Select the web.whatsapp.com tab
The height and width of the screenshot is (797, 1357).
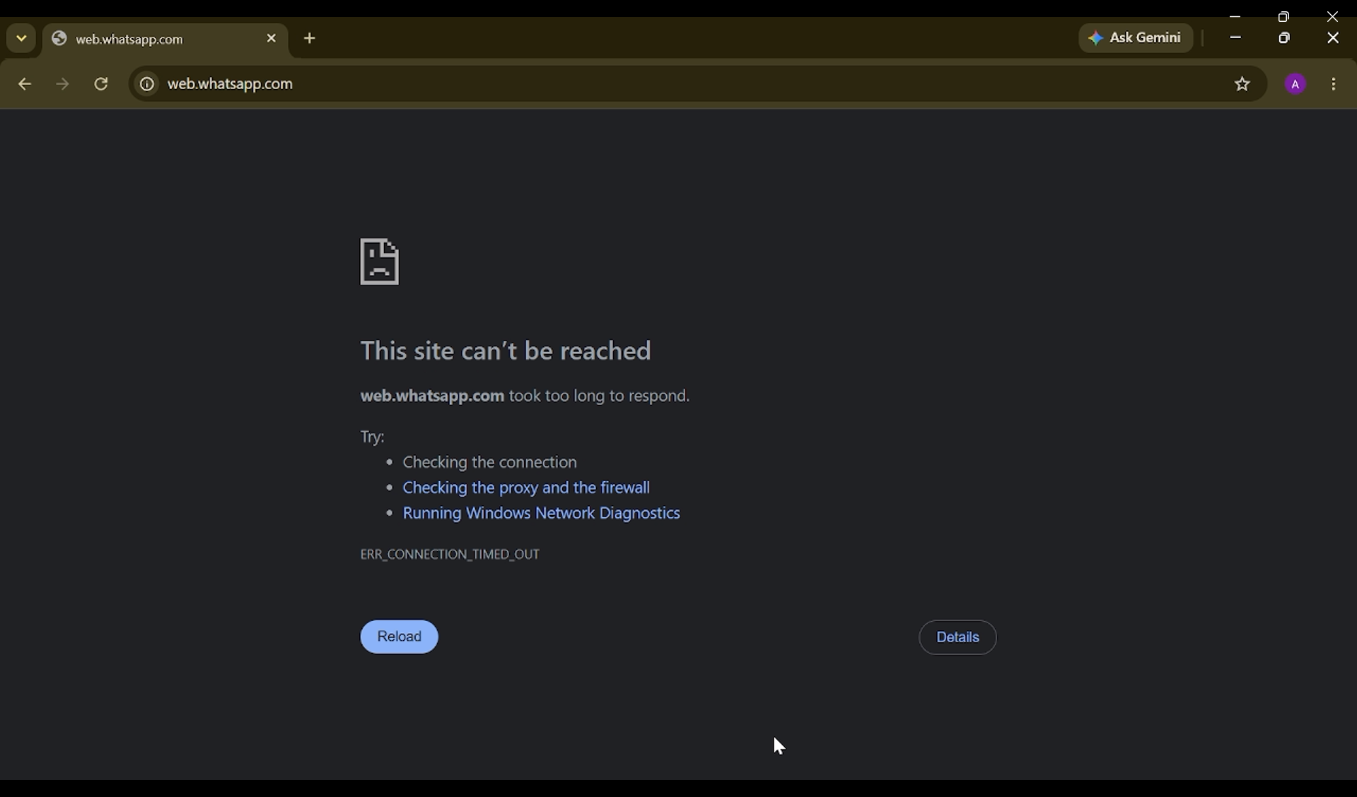click(x=165, y=40)
